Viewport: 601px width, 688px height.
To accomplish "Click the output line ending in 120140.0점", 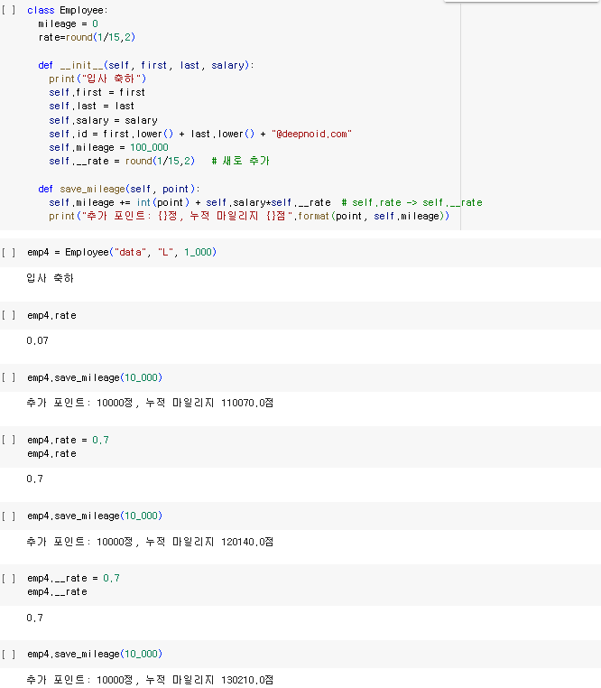I will pos(150,542).
